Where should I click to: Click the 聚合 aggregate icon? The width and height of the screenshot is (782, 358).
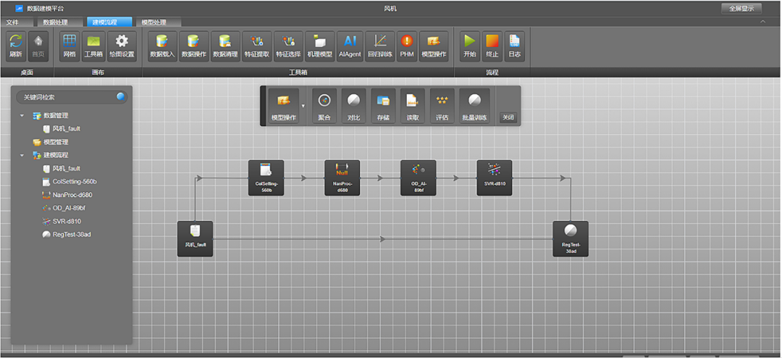coord(324,106)
